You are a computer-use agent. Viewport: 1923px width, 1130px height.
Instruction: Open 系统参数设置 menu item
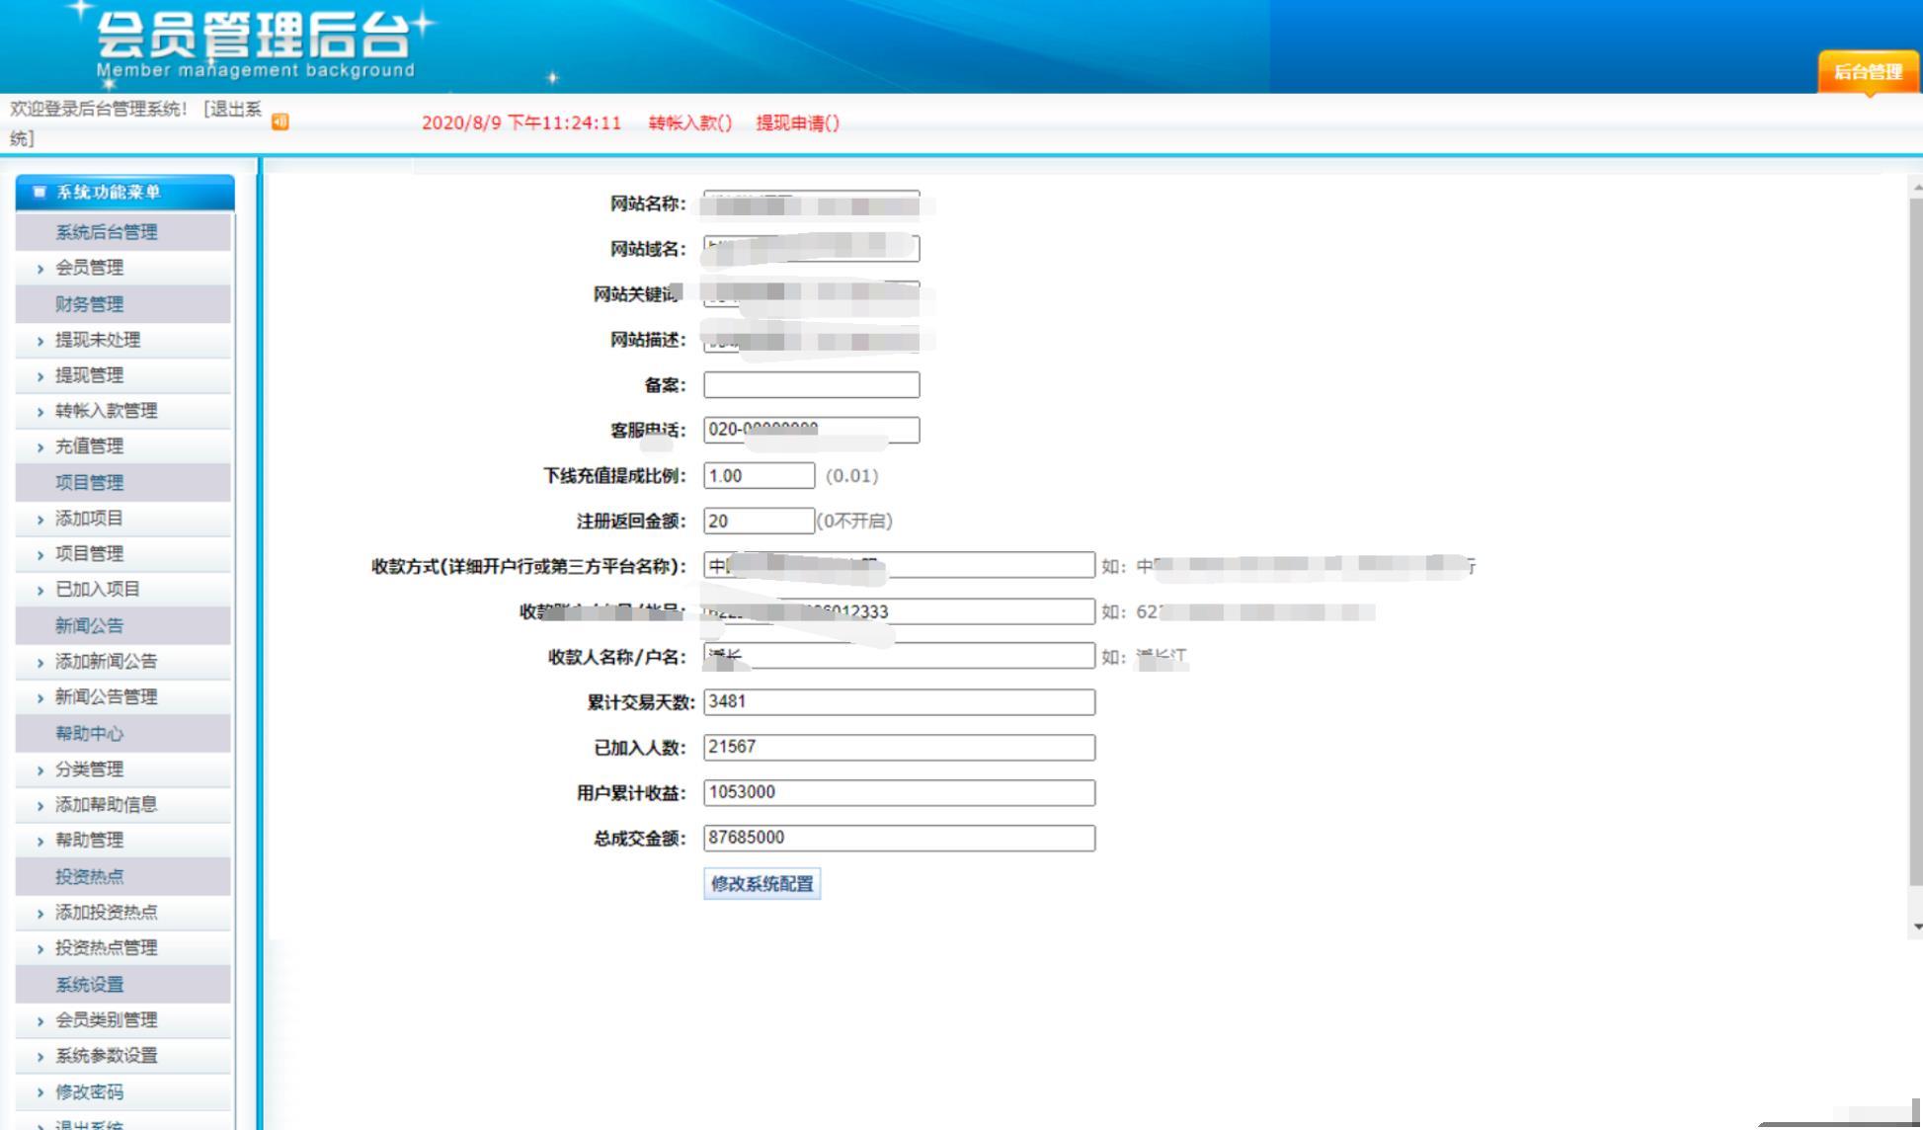[106, 1056]
